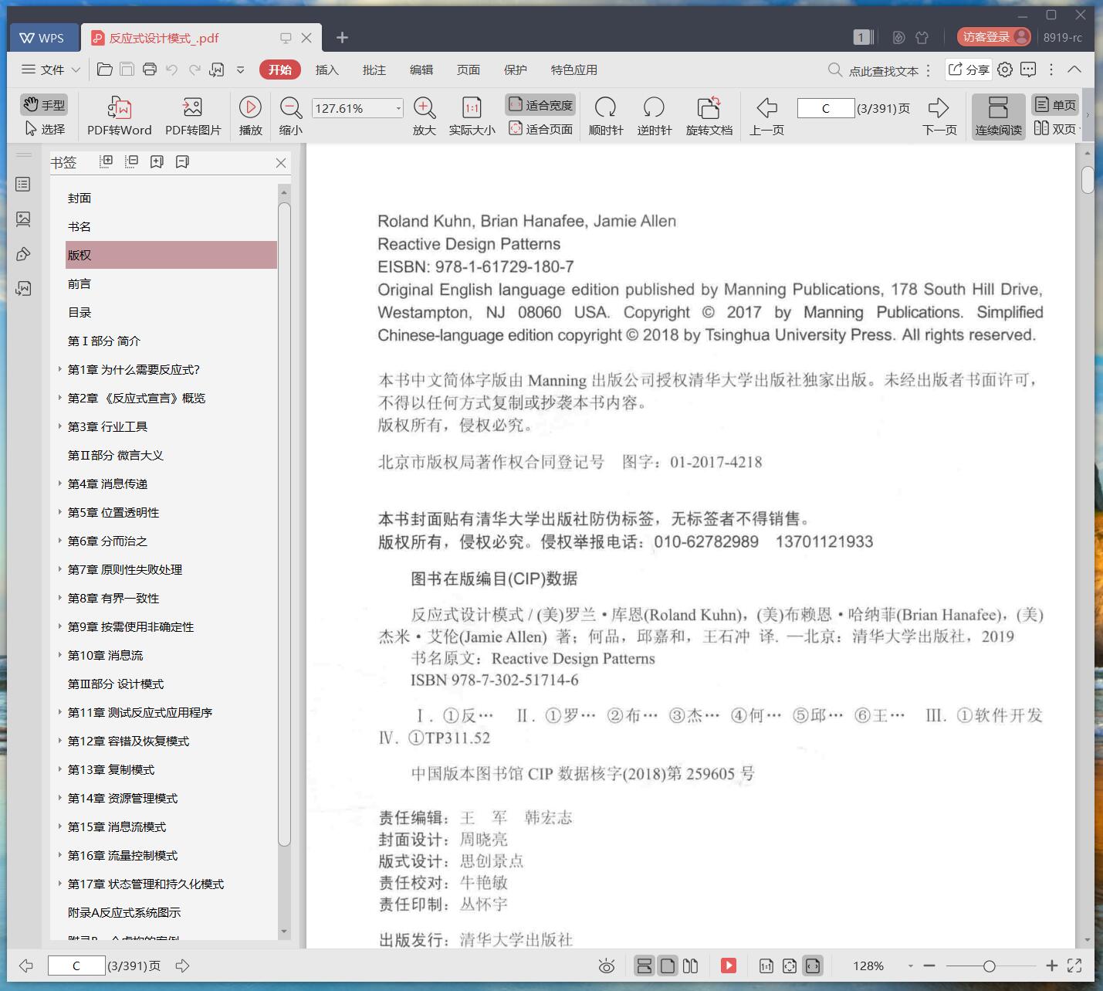
Task: Click the export-to-Word icon in quick access bar
Action: tap(217, 70)
